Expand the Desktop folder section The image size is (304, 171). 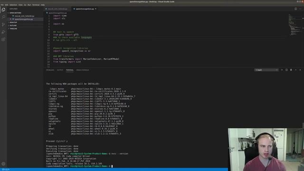(13, 22)
